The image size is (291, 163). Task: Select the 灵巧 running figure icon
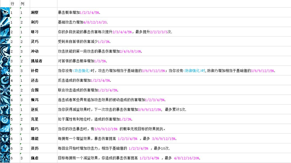(5, 41)
